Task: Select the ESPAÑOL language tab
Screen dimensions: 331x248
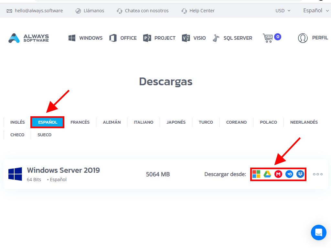Action: click(48, 122)
